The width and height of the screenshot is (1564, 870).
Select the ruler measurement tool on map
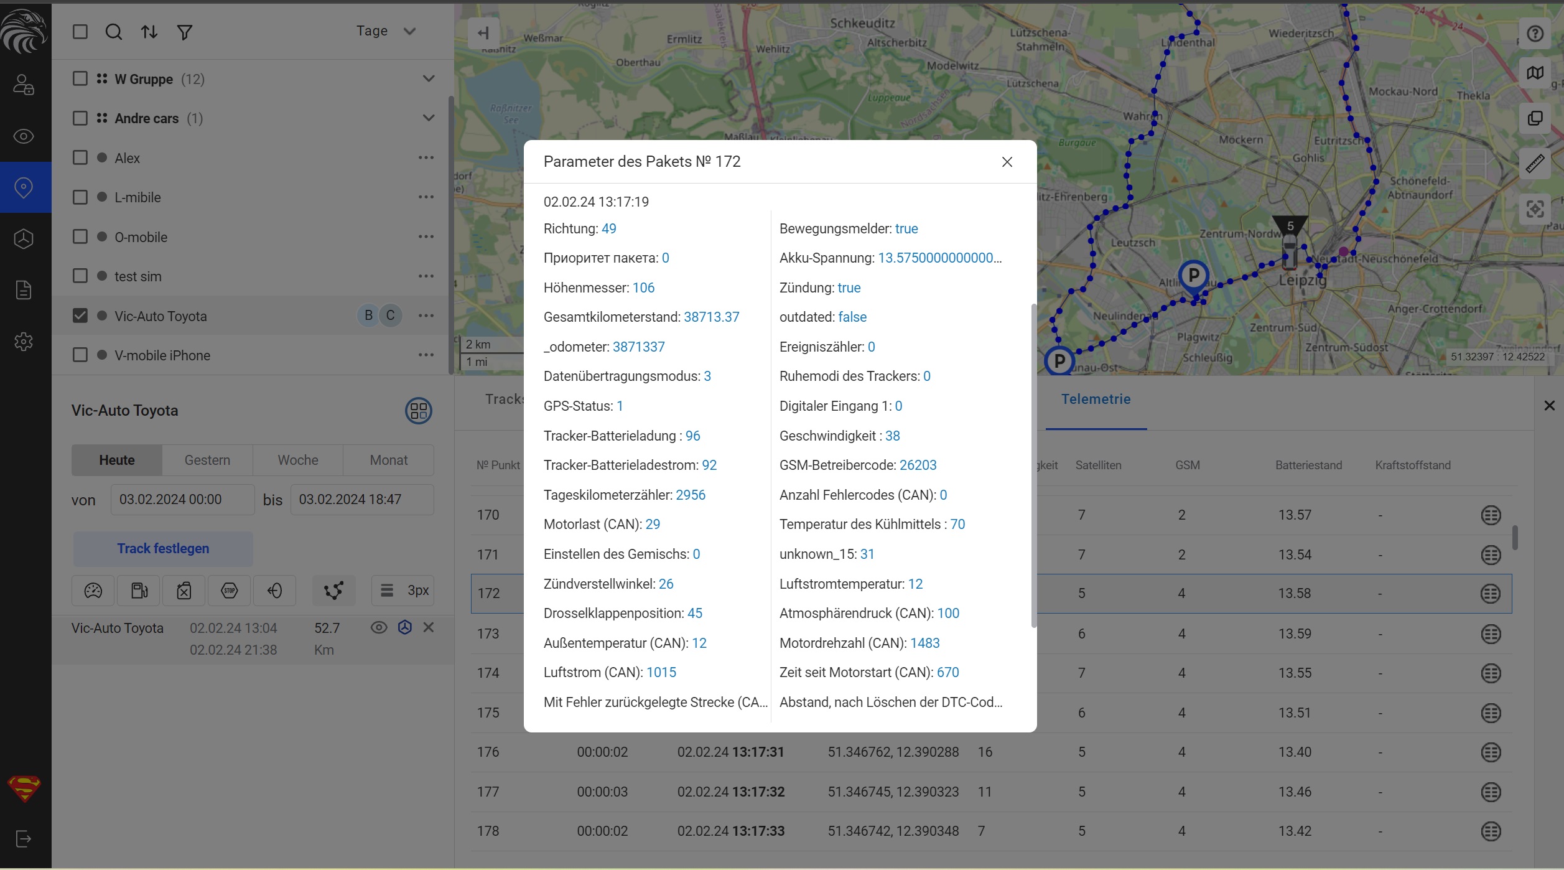pyautogui.click(x=1535, y=164)
